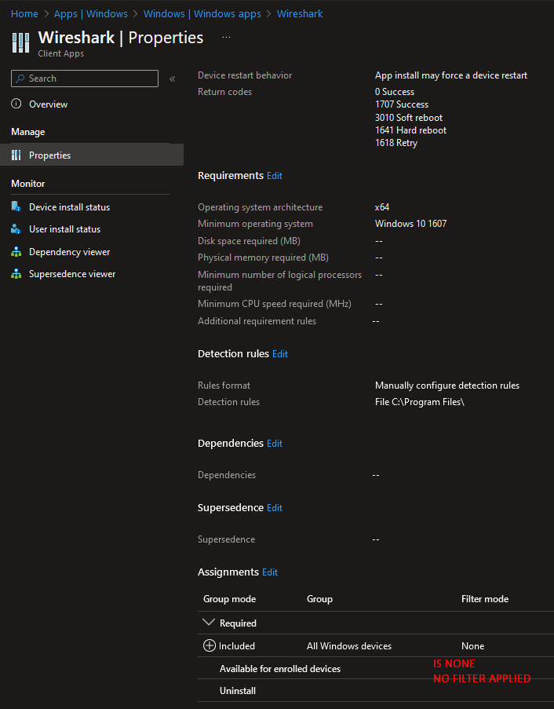Viewport: 554px width, 709px height.
Task: Click the Minimum operating system label
Action: pos(255,223)
